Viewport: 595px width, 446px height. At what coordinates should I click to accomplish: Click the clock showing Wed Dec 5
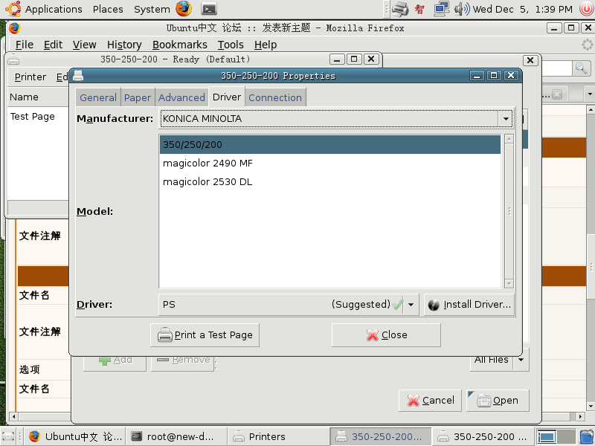coord(523,9)
